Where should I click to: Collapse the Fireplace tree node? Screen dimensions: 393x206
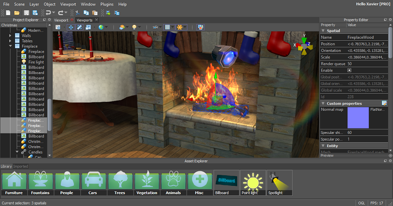pos(10,46)
